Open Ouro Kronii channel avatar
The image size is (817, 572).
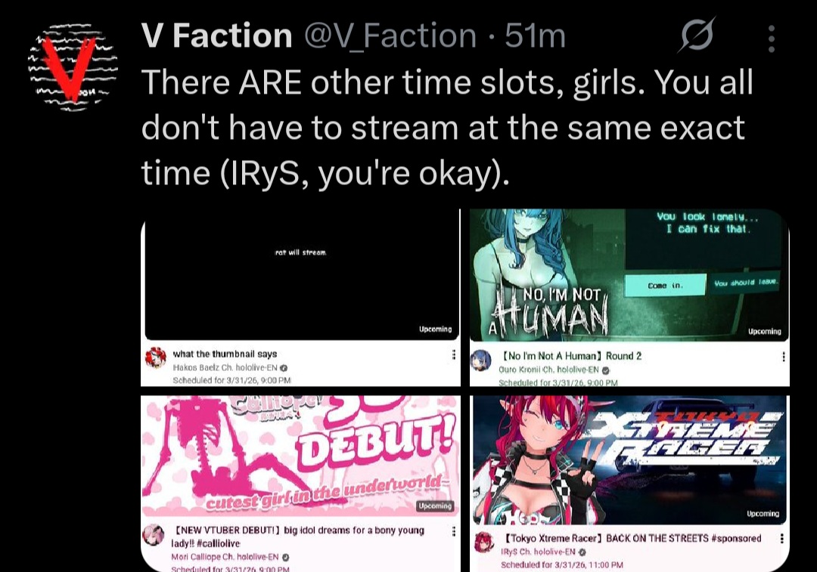click(481, 360)
